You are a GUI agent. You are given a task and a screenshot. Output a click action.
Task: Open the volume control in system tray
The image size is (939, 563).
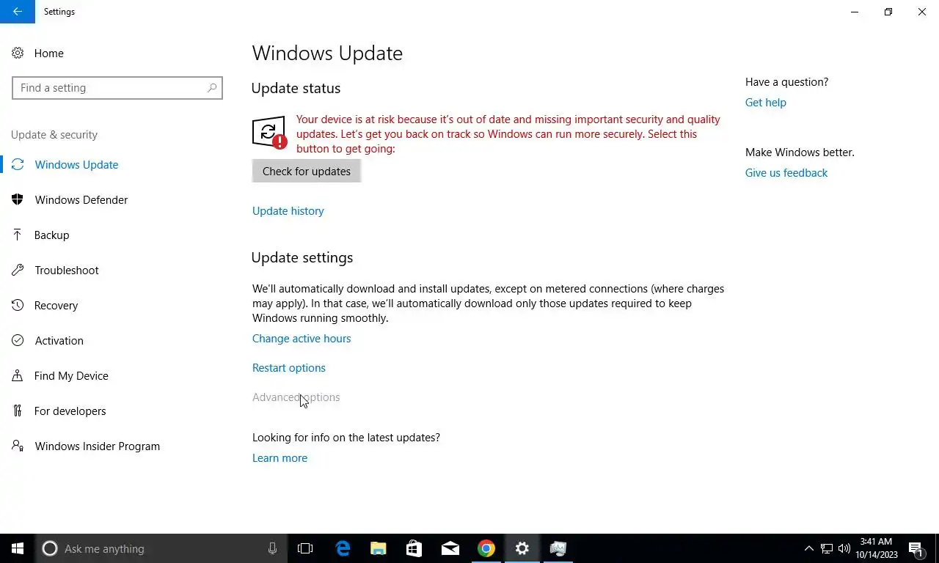(x=844, y=548)
